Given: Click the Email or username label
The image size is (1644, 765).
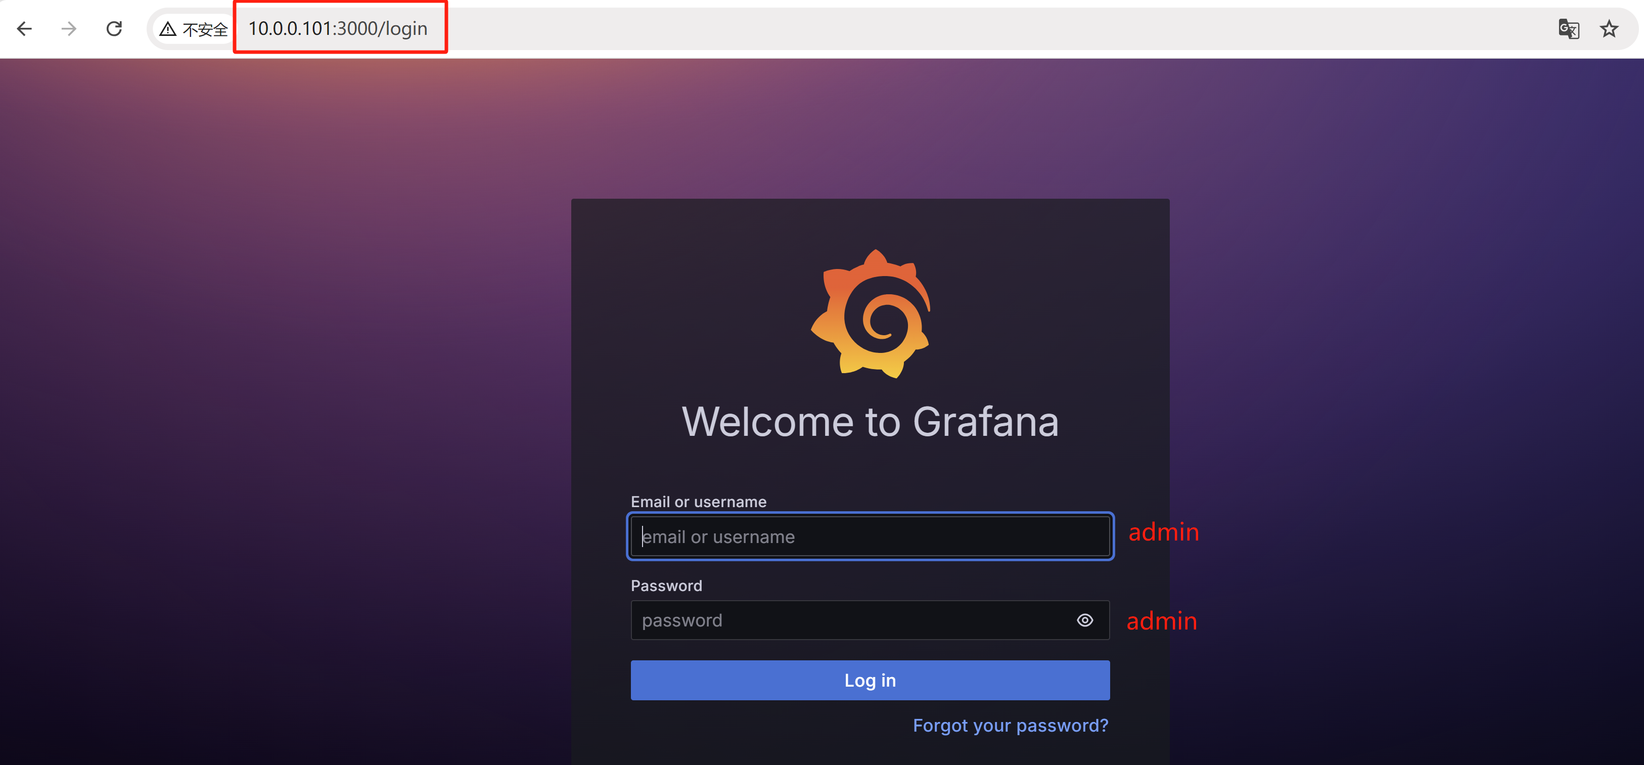Looking at the screenshot, I should 698,502.
